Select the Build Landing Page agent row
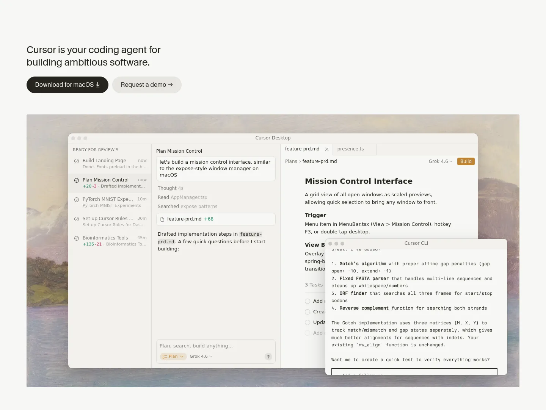Viewport: 546px width, 410px height. coord(110,164)
